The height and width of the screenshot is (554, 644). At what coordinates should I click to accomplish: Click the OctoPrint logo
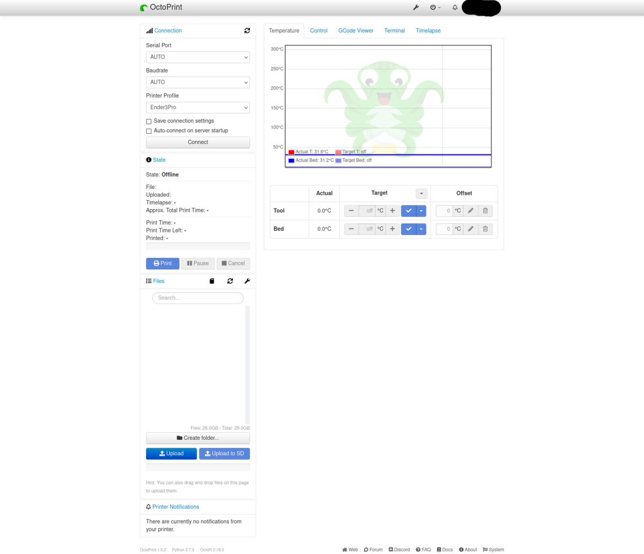click(161, 8)
